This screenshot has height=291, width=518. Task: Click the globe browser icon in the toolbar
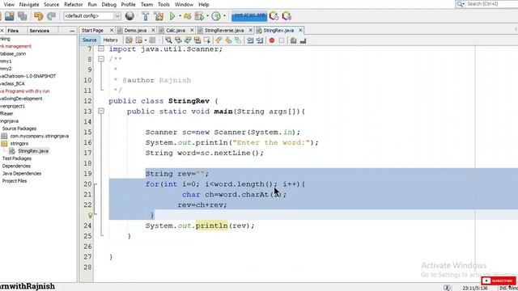pos(129,15)
